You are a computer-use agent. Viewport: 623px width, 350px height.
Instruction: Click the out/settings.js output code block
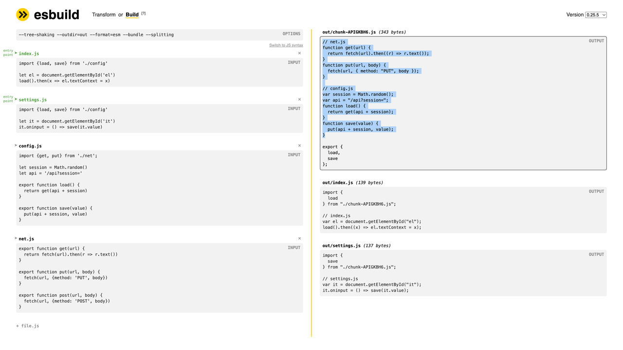click(463, 273)
